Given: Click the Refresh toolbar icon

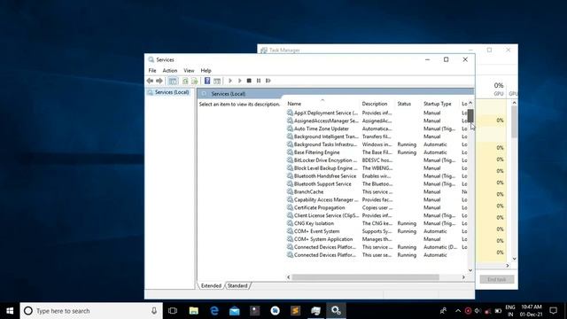Looking at the screenshot, I should click(185, 81).
